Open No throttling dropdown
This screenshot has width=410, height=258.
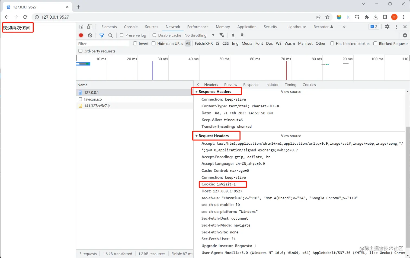pos(199,35)
